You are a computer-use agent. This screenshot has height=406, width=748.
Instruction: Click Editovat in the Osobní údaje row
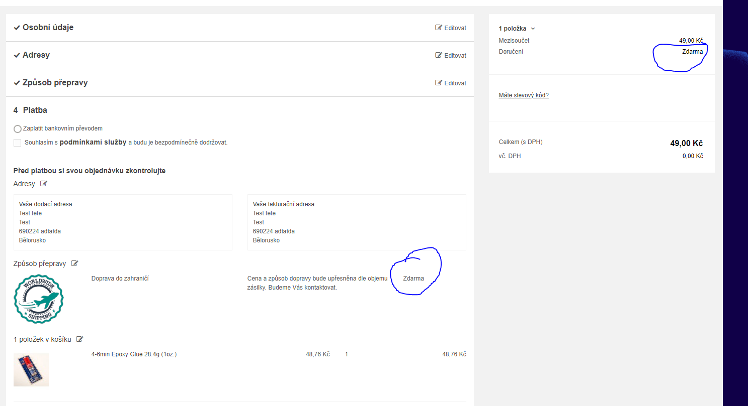coord(451,28)
